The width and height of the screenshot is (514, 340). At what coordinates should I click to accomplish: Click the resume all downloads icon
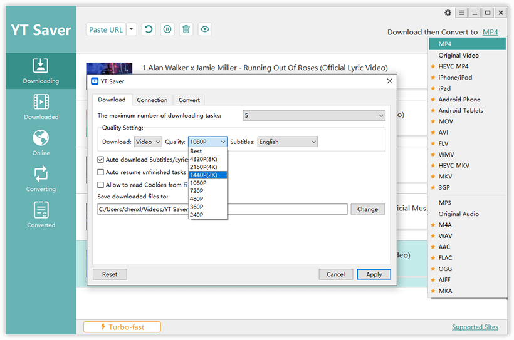(149, 29)
